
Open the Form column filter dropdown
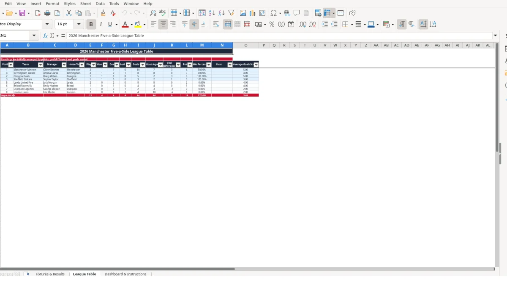pos(230,65)
